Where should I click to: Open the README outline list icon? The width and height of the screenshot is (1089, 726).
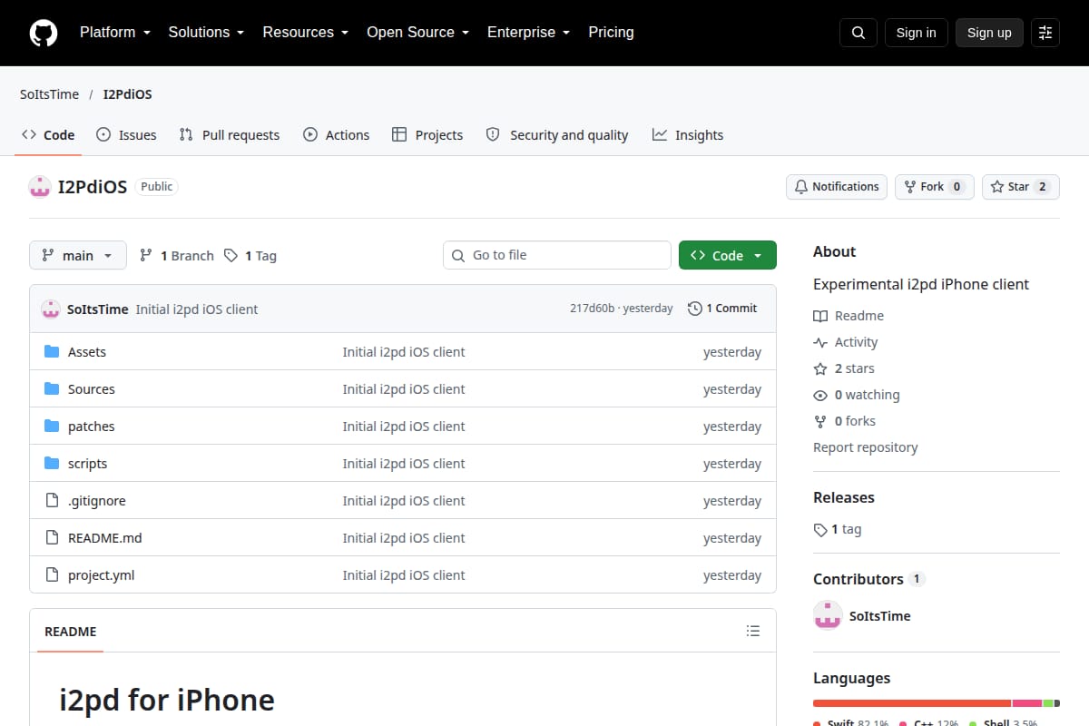753,631
